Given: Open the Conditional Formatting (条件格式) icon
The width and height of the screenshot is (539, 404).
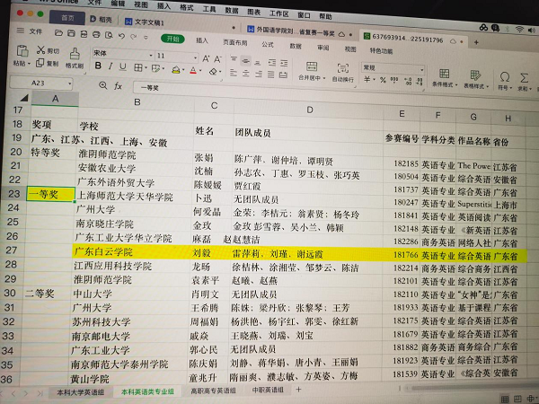Looking at the screenshot, I should click(x=442, y=69).
